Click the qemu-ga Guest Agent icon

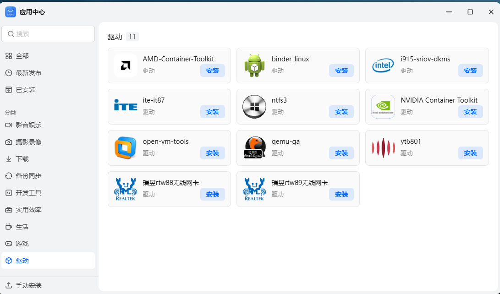[254, 148]
